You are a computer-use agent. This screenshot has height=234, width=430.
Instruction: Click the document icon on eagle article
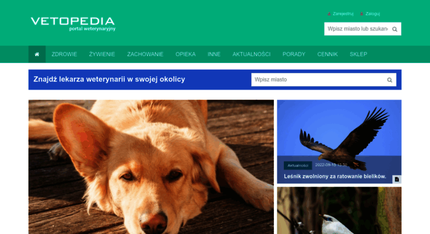[397, 179]
